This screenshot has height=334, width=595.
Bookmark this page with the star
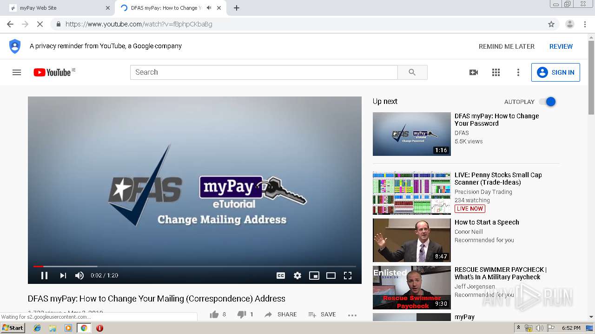tap(551, 24)
